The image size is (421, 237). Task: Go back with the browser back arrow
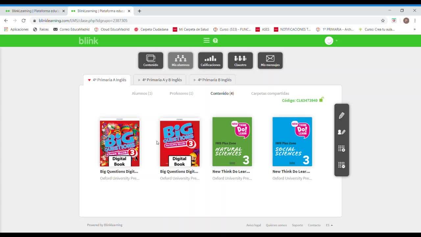click(6, 20)
